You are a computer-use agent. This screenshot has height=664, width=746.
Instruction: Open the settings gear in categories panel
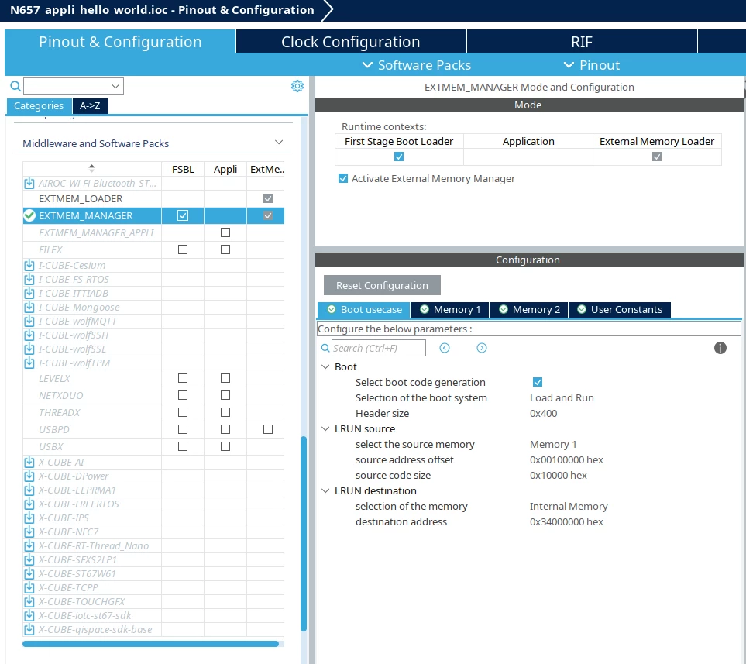[297, 86]
